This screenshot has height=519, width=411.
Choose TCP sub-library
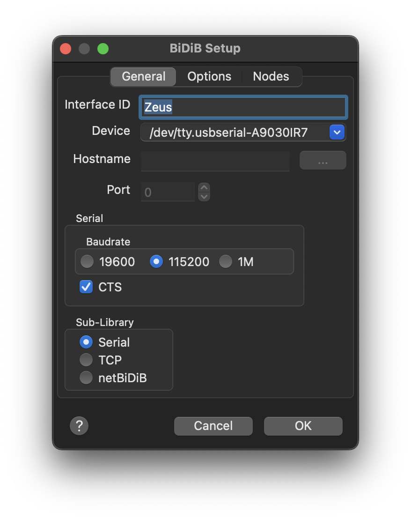click(x=86, y=360)
